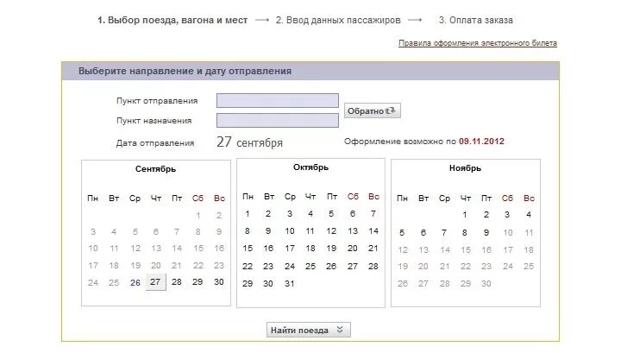Select September 26 in the calendar
Viewport: 627px width, 353px height.
click(x=135, y=282)
